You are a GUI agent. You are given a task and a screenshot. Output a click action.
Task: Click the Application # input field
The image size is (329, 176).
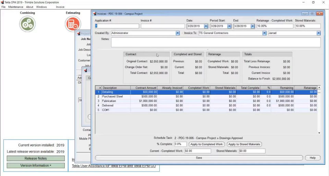click(117, 26)
